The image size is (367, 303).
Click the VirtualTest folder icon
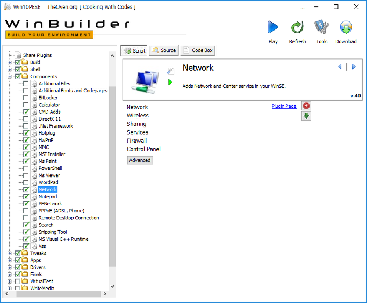click(25, 281)
